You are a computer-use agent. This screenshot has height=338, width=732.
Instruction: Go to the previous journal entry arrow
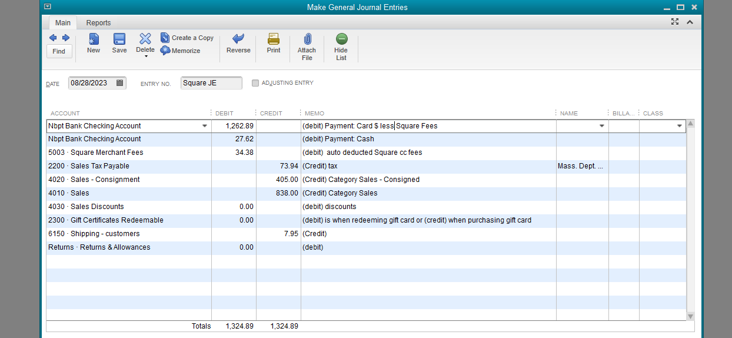pyautogui.click(x=53, y=38)
